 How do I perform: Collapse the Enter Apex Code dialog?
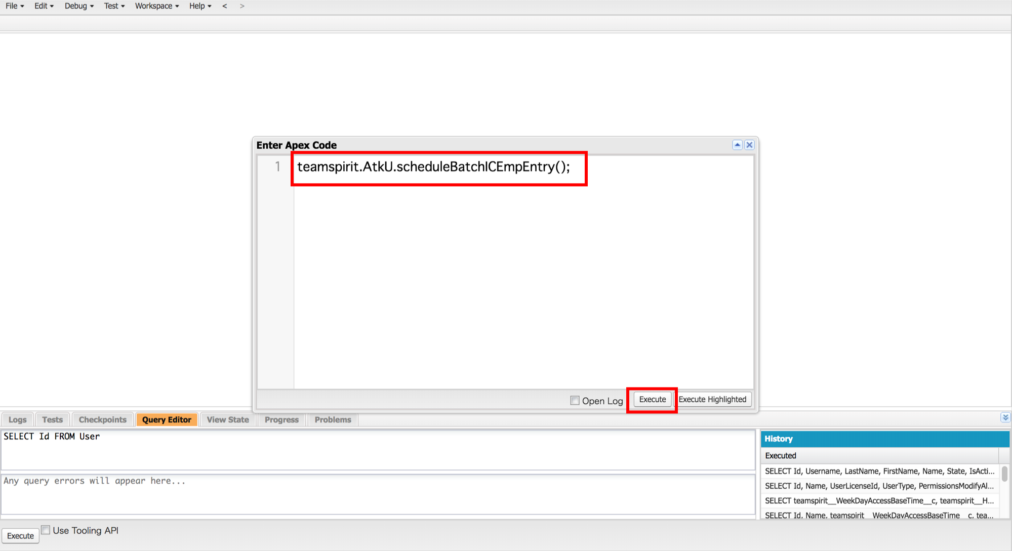pos(737,145)
